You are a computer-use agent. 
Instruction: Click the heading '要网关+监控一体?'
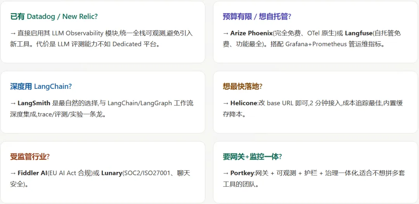coord(252,156)
